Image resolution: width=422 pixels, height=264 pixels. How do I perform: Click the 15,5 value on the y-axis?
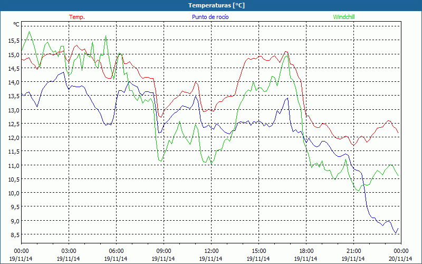point(14,41)
